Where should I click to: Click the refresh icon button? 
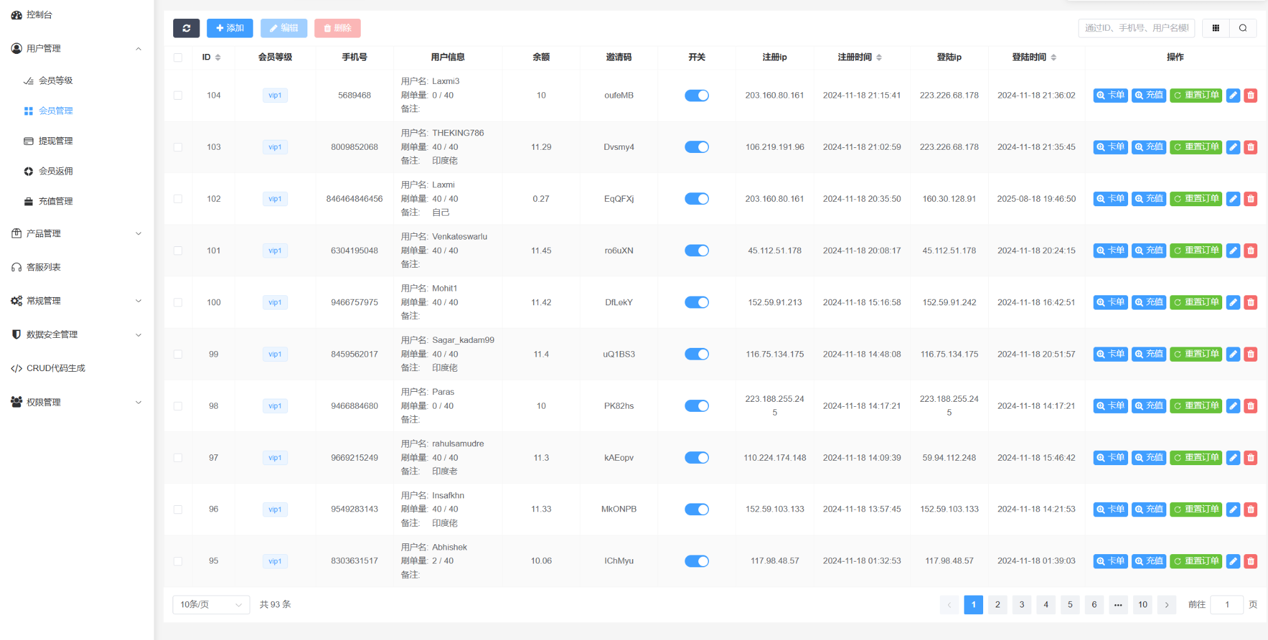point(186,28)
